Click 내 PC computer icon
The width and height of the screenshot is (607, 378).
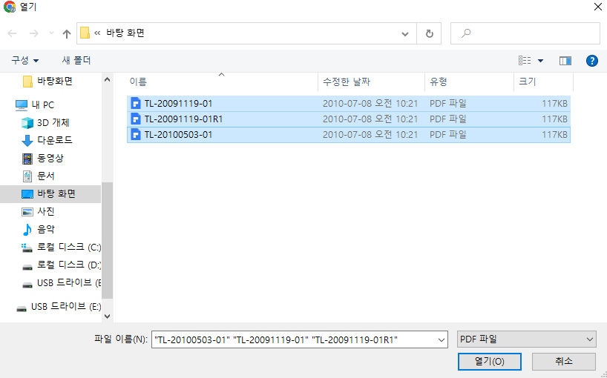pyautogui.click(x=22, y=105)
